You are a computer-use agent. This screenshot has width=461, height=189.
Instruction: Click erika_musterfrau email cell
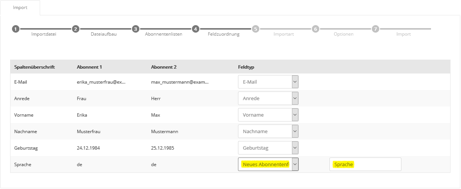click(x=101, y=82)
